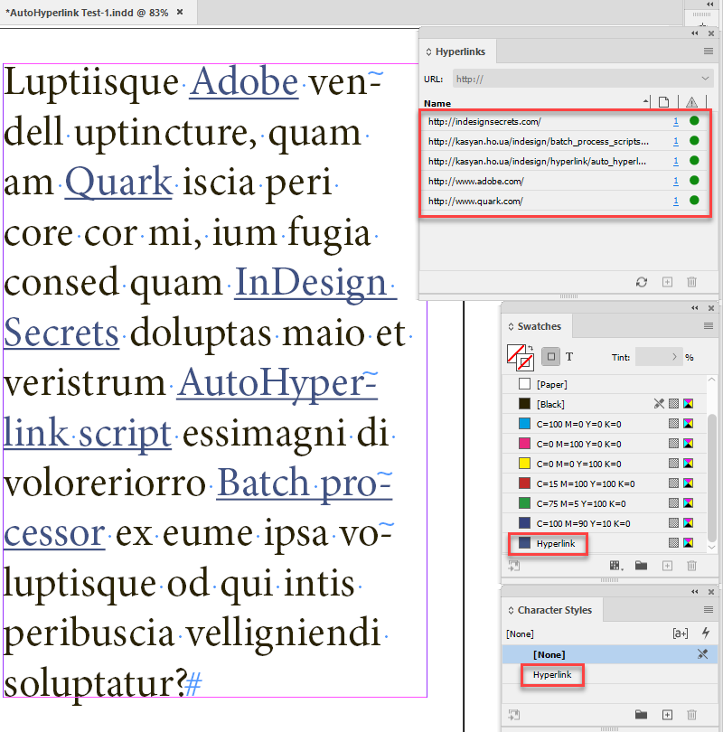Go to page link for www.adobe.com row
The image size is (723, 732).
click(675, 181)
